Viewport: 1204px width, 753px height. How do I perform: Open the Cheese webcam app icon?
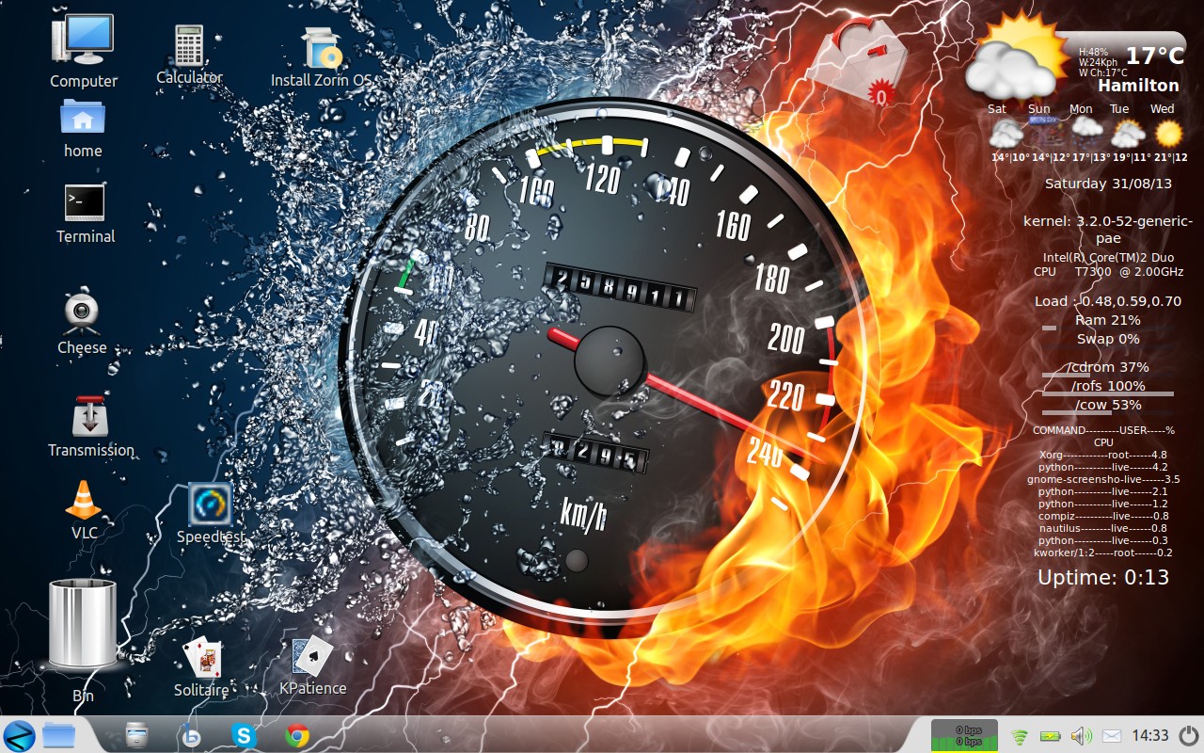(x=83, y=312)
